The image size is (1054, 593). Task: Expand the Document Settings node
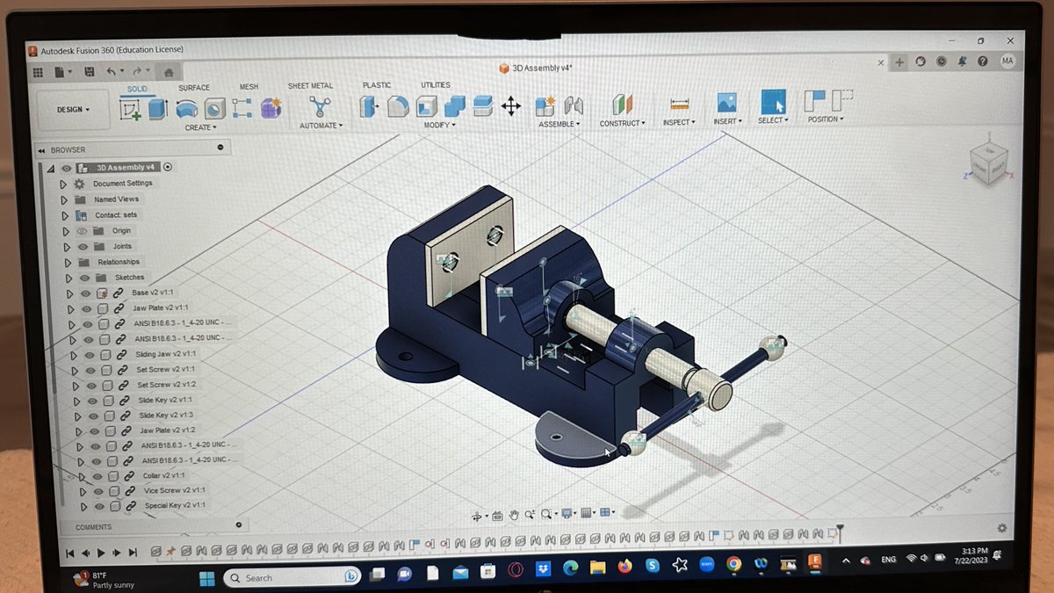click(62, 184)
